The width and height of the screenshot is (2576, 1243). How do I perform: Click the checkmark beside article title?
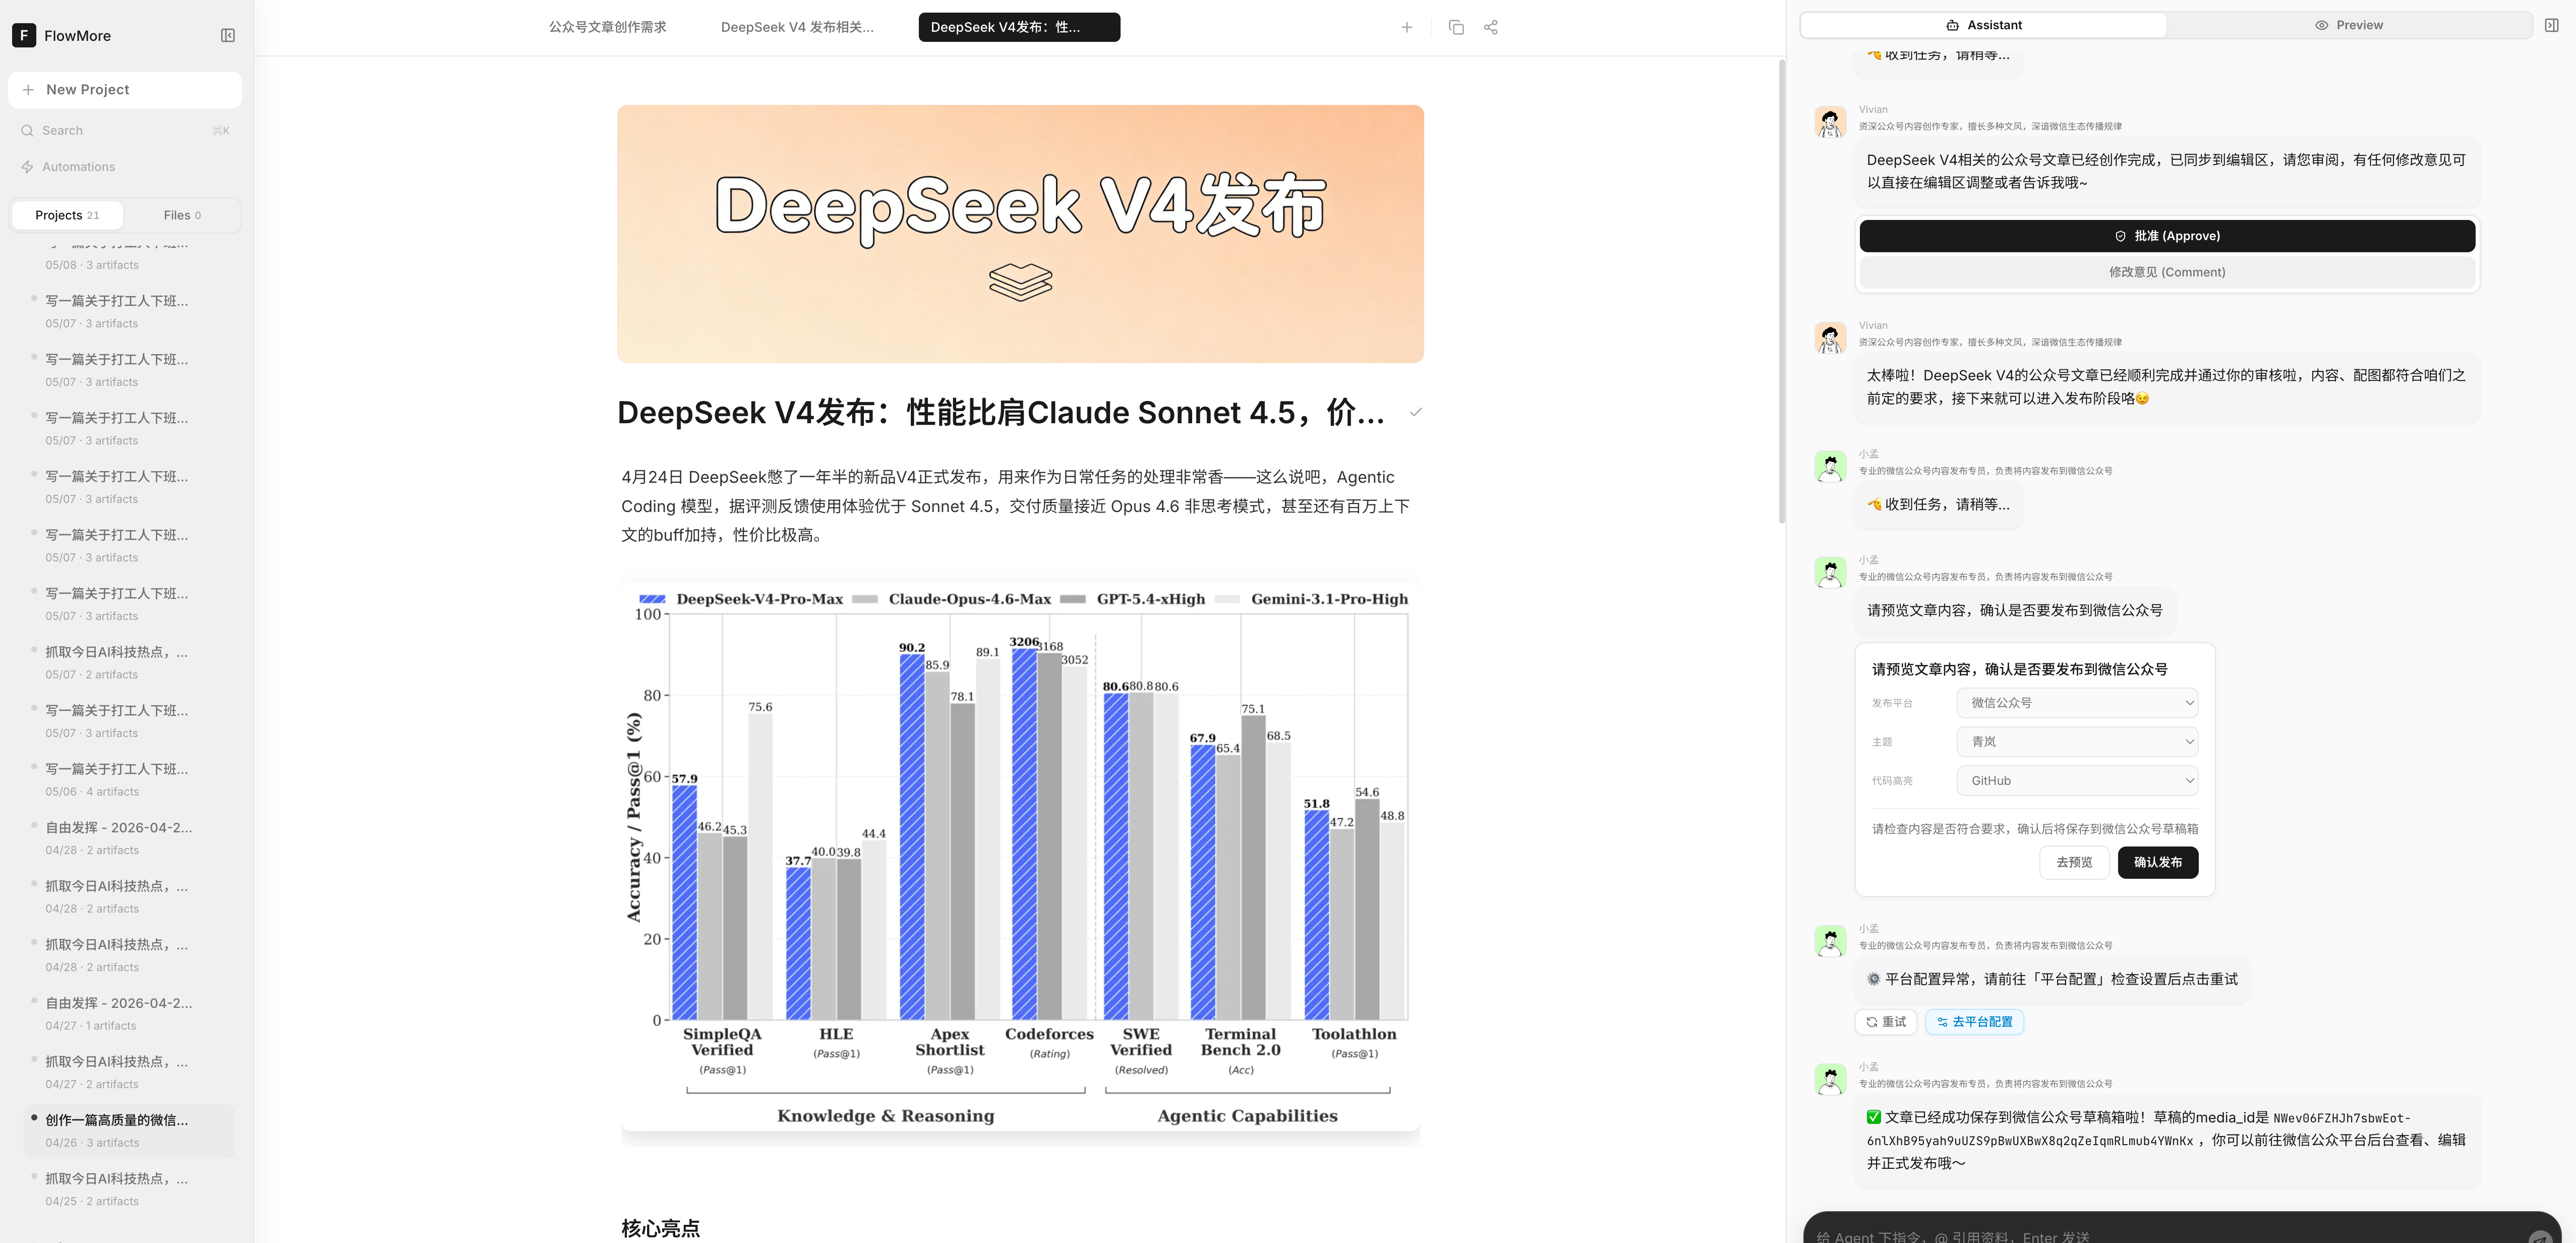click(x=1415, y=412)
